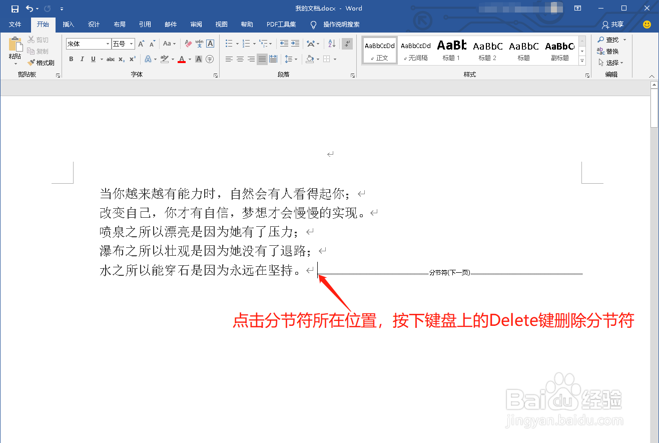This screenshot has width=659, height=443.
Task: Center text with center-align icon
Action: [240, 59]
